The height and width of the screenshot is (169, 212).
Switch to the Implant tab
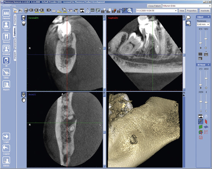[x=15, y=56]
